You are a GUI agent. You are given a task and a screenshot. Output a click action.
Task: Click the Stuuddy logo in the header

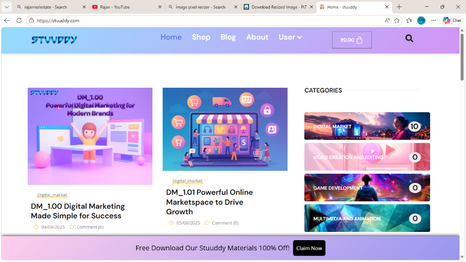[54, 40]
